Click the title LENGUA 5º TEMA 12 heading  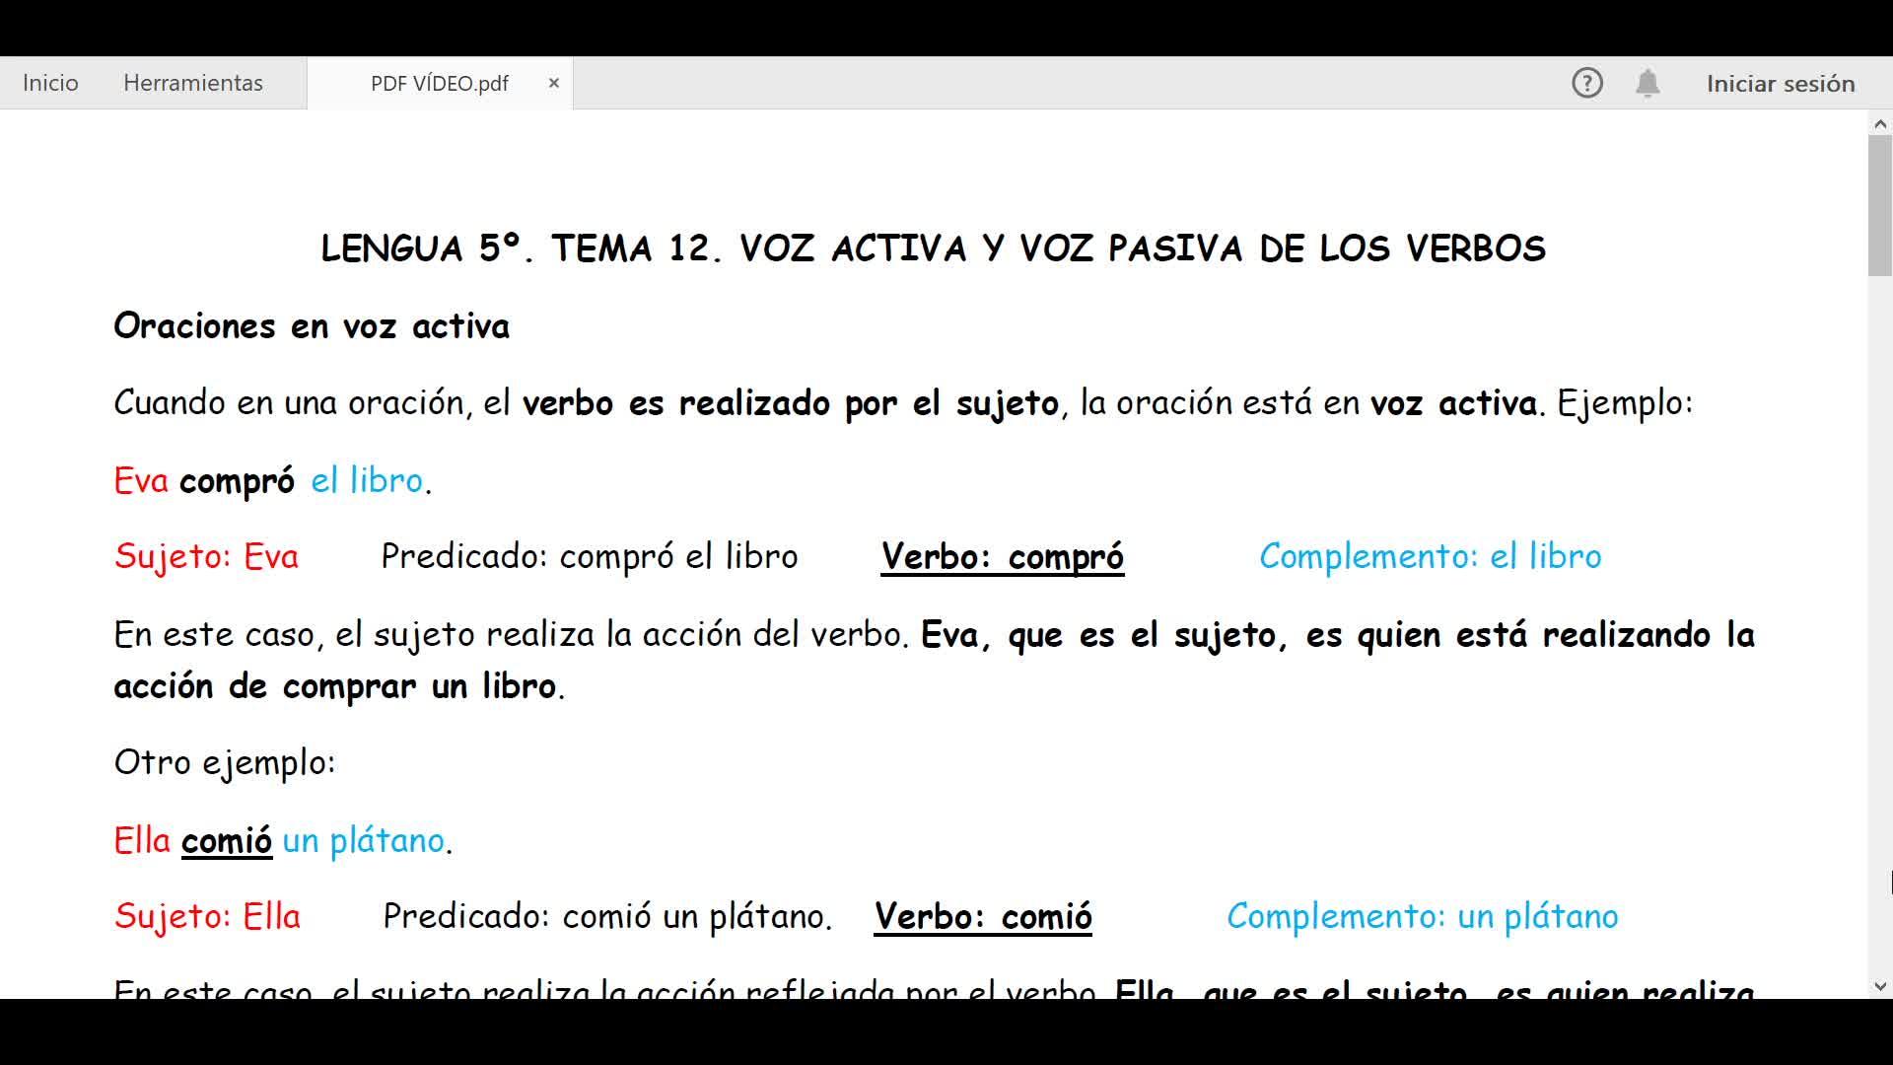tap(933, 248)
